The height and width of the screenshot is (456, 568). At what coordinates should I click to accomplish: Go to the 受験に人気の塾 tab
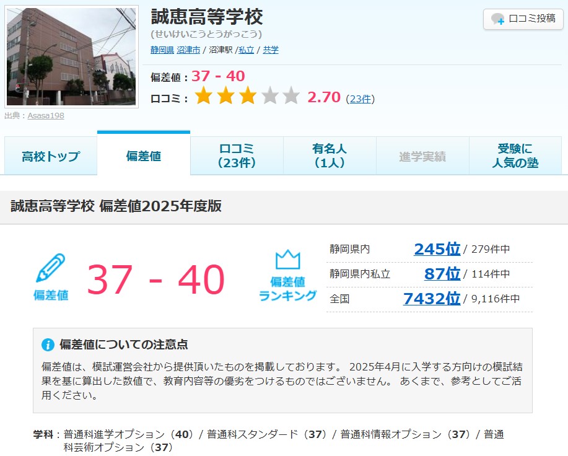[x=515, y=156]
